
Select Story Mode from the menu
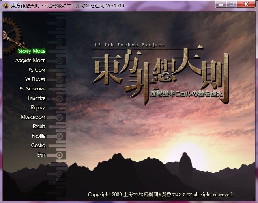click(x=32, y=51)
